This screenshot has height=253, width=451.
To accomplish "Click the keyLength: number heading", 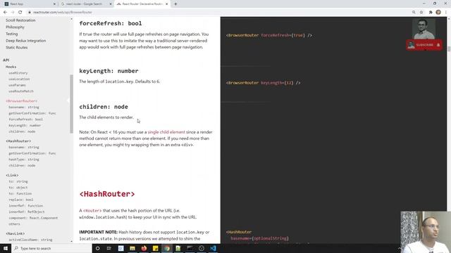I will pos(109,71).
